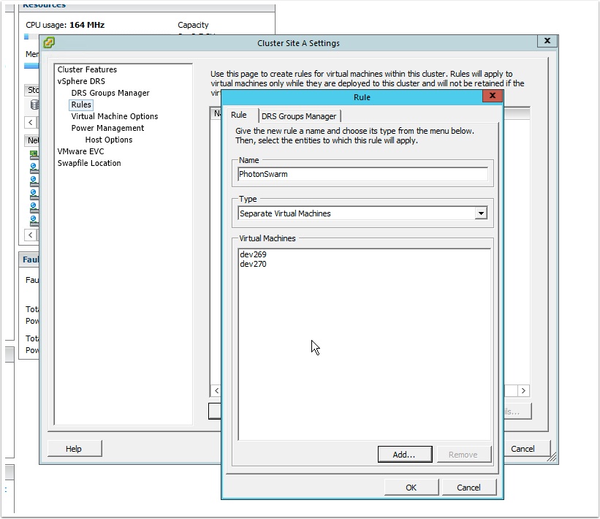Select Power Management in settings tree
Image resolution: width=600 pixels, height=519 pixels.
click(107, 128)
